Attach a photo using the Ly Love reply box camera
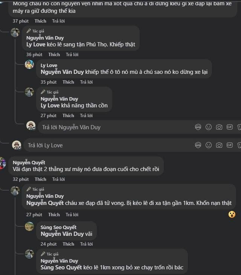241x275 pixels. (219, 145)
